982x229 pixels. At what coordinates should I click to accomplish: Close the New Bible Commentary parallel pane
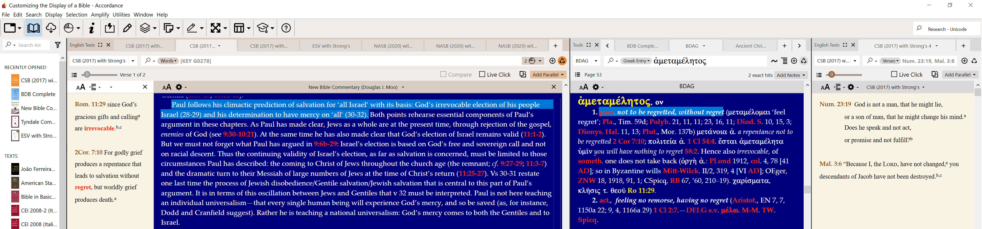[554, 87]
